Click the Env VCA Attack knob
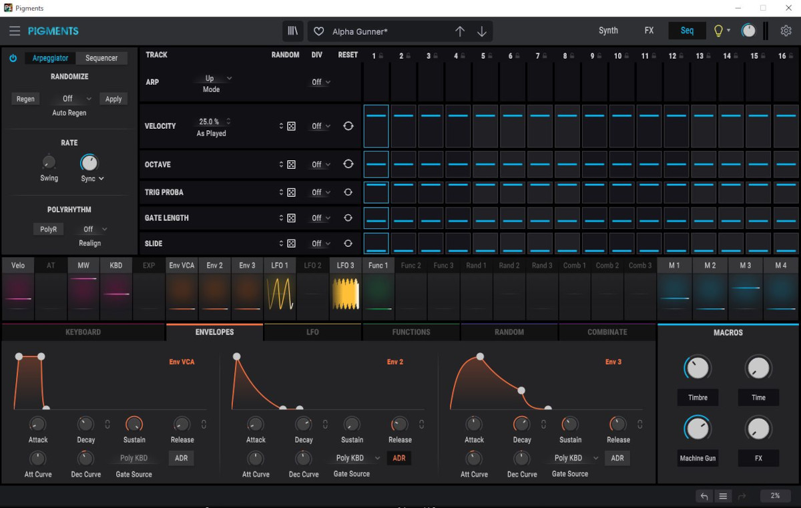Screen dimensions: 801x508 coord(38,425)
